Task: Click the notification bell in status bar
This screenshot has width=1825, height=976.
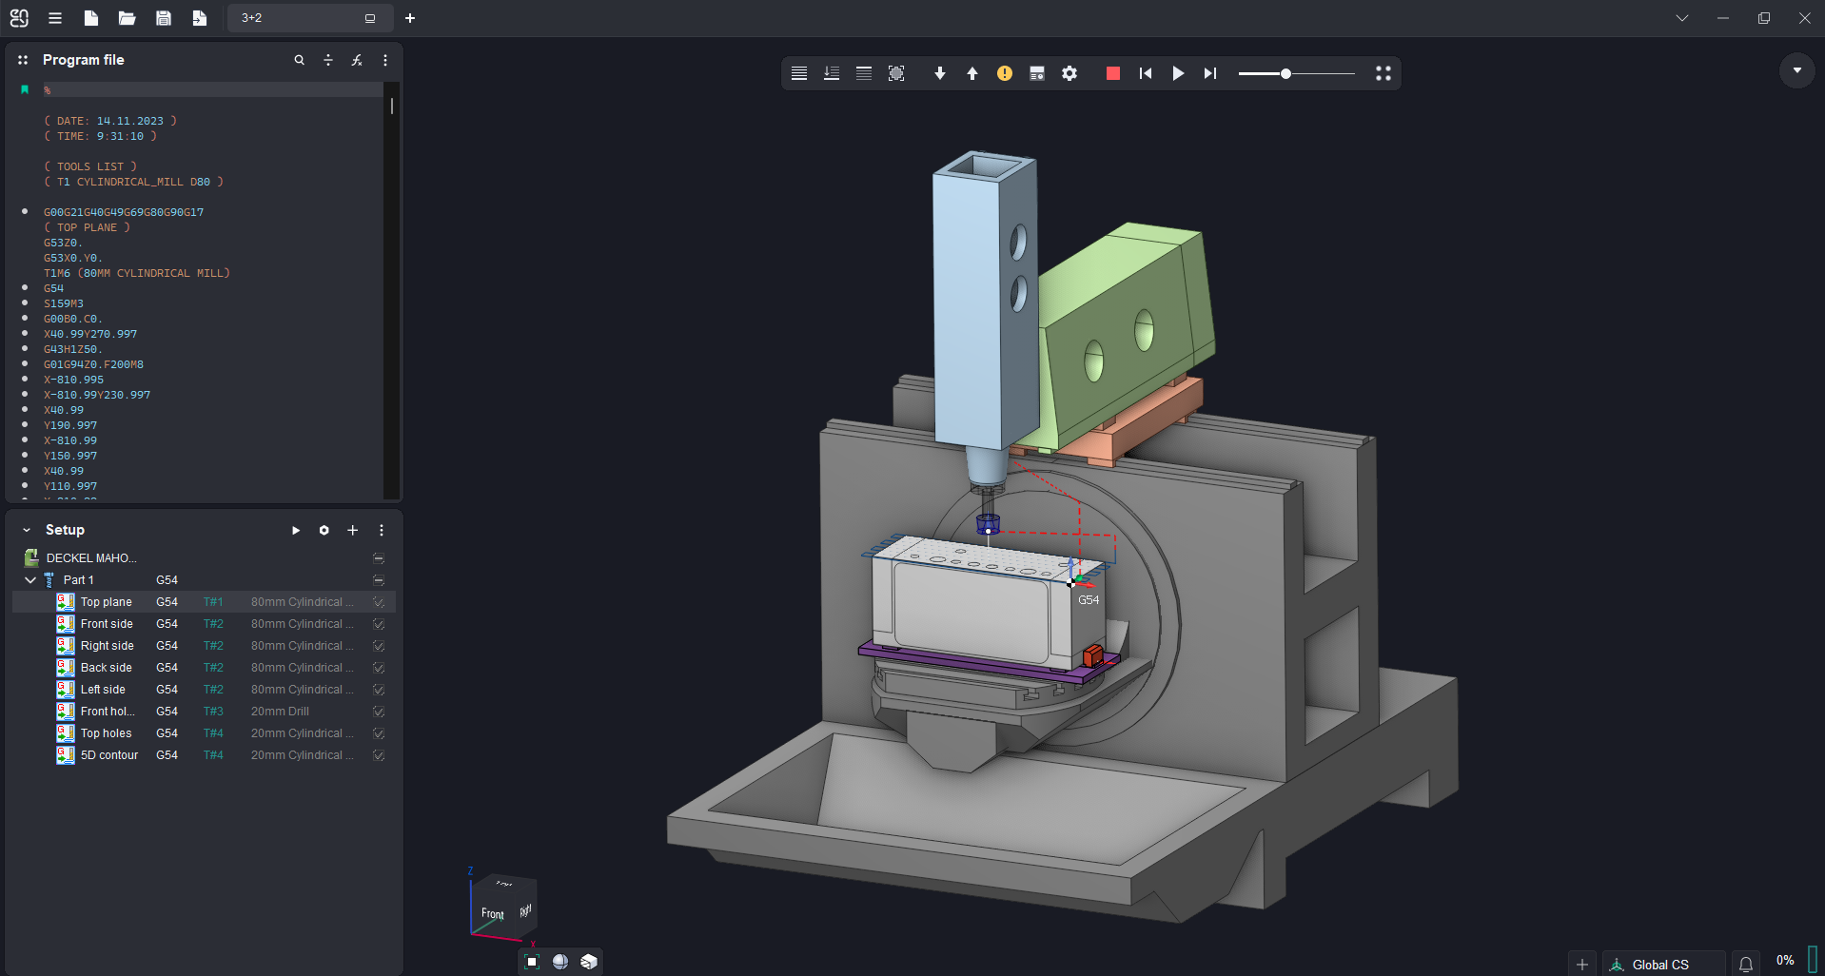Action: tap(1746, 964)
